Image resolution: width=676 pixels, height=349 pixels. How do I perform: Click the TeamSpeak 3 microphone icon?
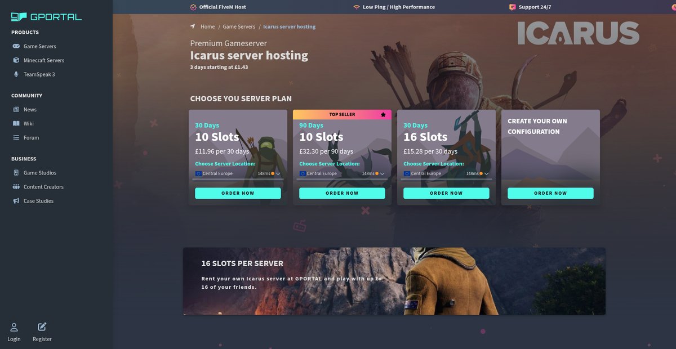click(x=16, y=74)
